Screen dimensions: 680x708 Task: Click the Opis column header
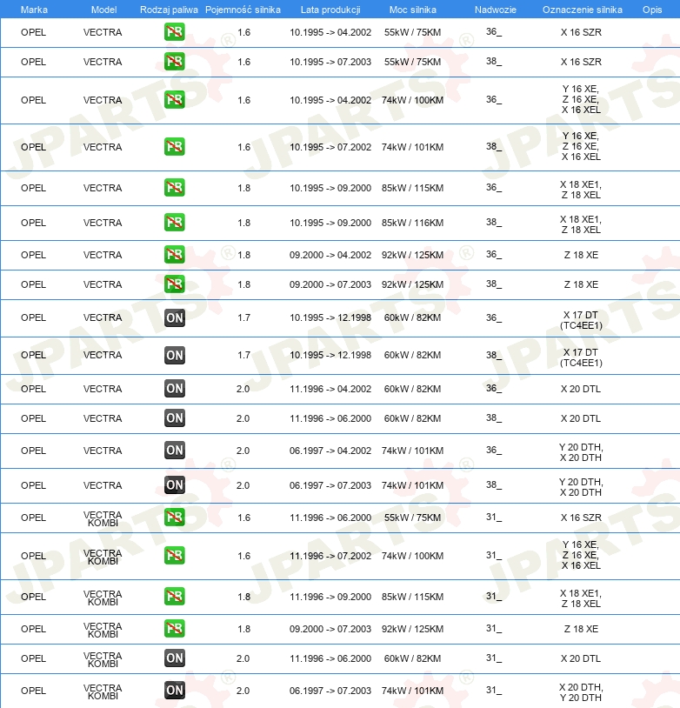652,10
